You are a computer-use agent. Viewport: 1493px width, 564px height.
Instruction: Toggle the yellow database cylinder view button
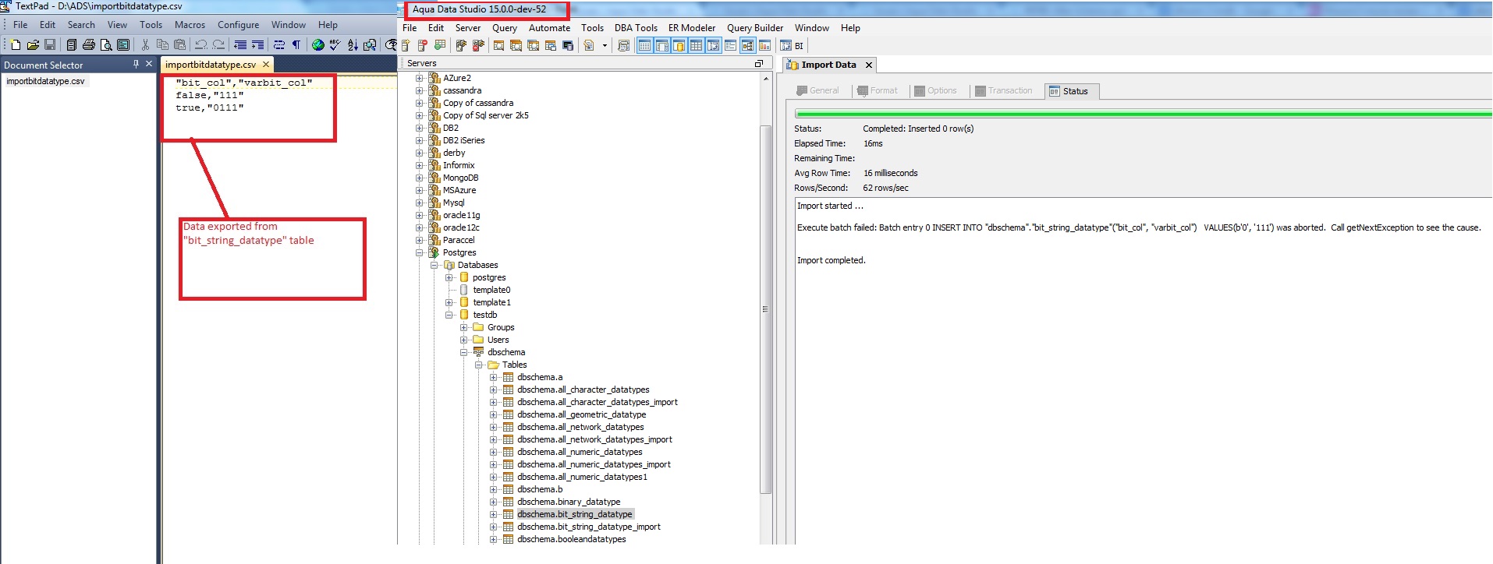[679, 45]
